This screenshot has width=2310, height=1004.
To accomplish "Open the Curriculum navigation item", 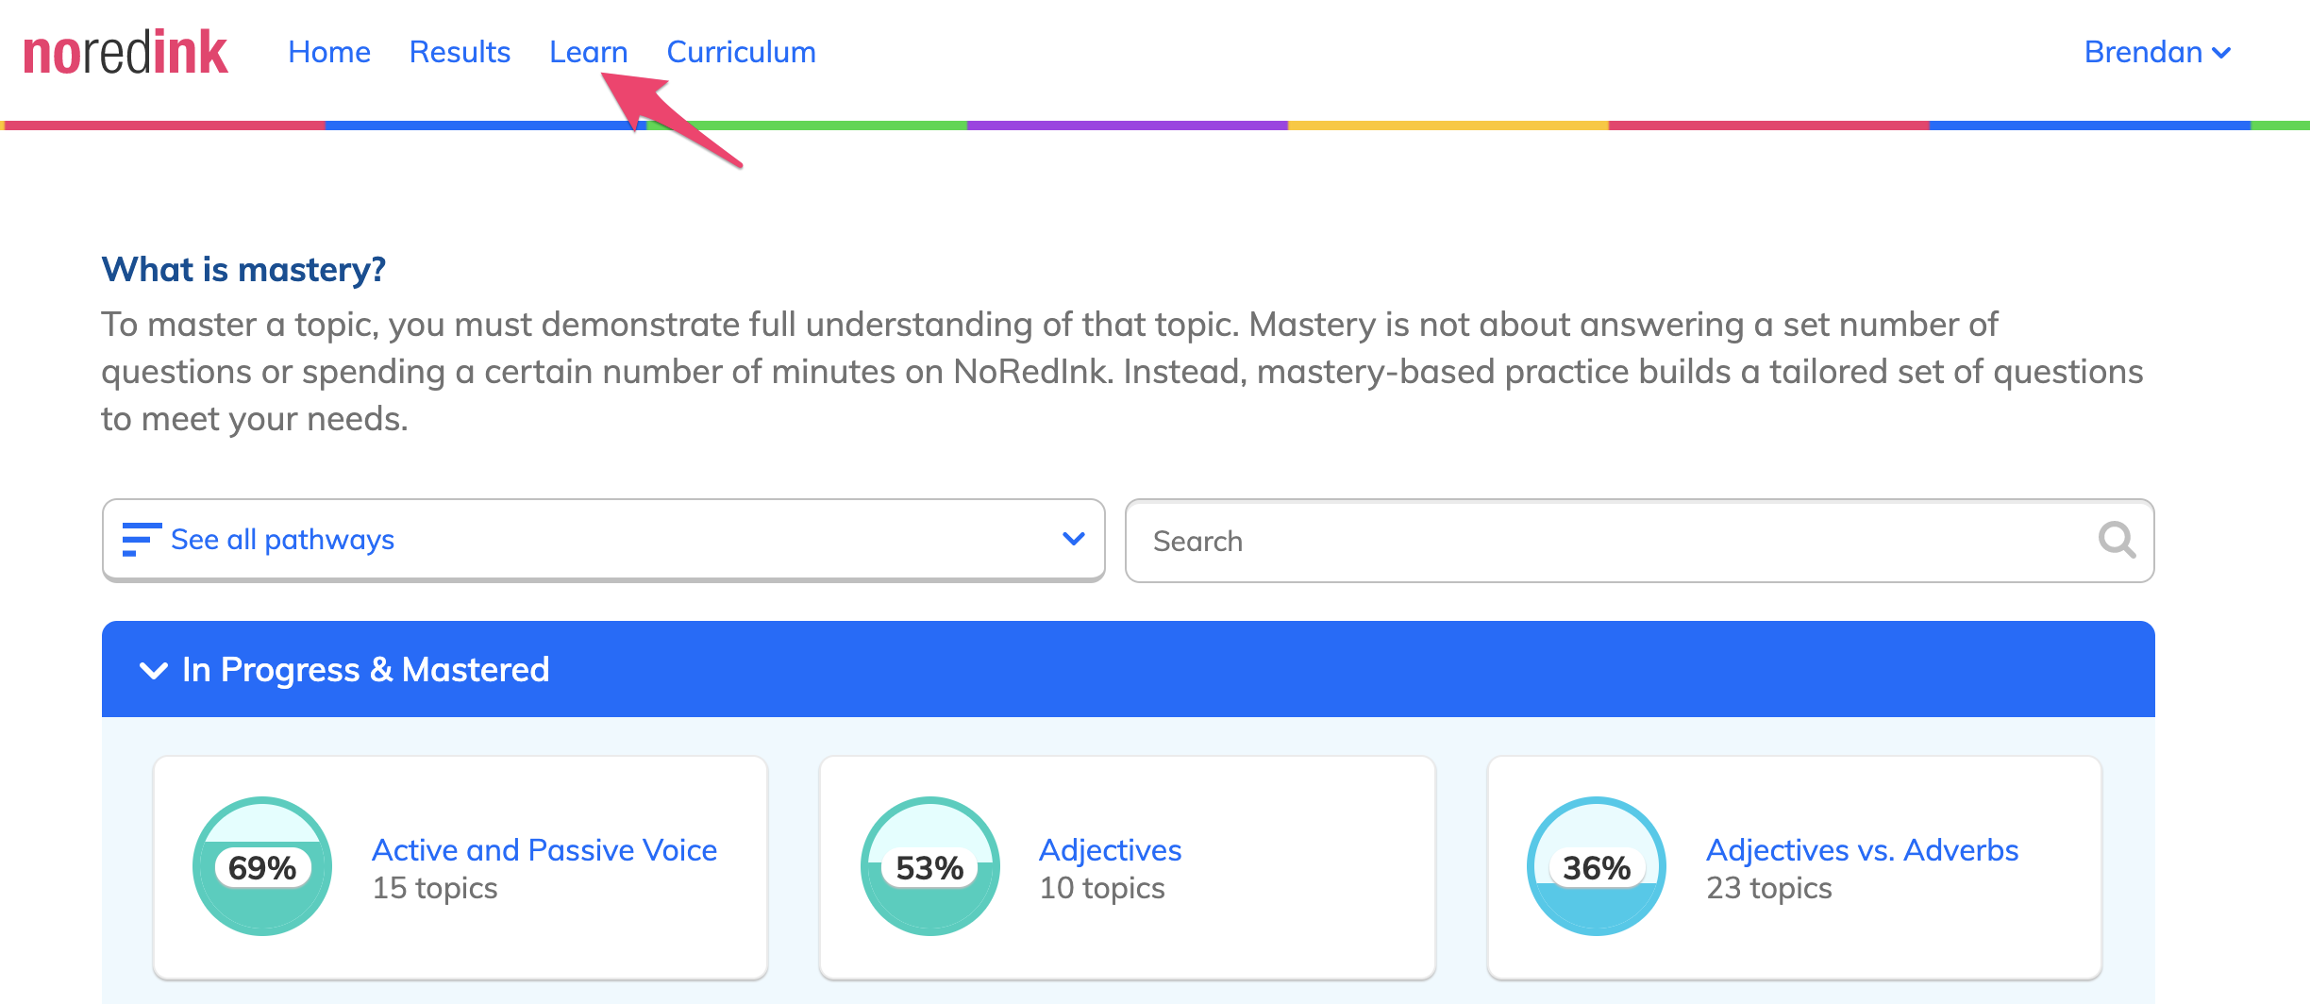I will tap(742, 52).
